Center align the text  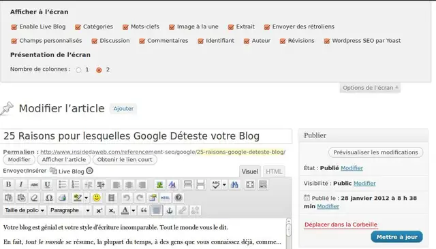coord(129,184)
